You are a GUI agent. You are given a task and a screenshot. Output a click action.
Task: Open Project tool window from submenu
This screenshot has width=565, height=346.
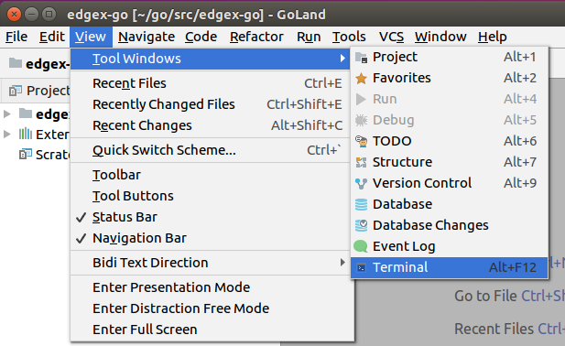point(450,57)
